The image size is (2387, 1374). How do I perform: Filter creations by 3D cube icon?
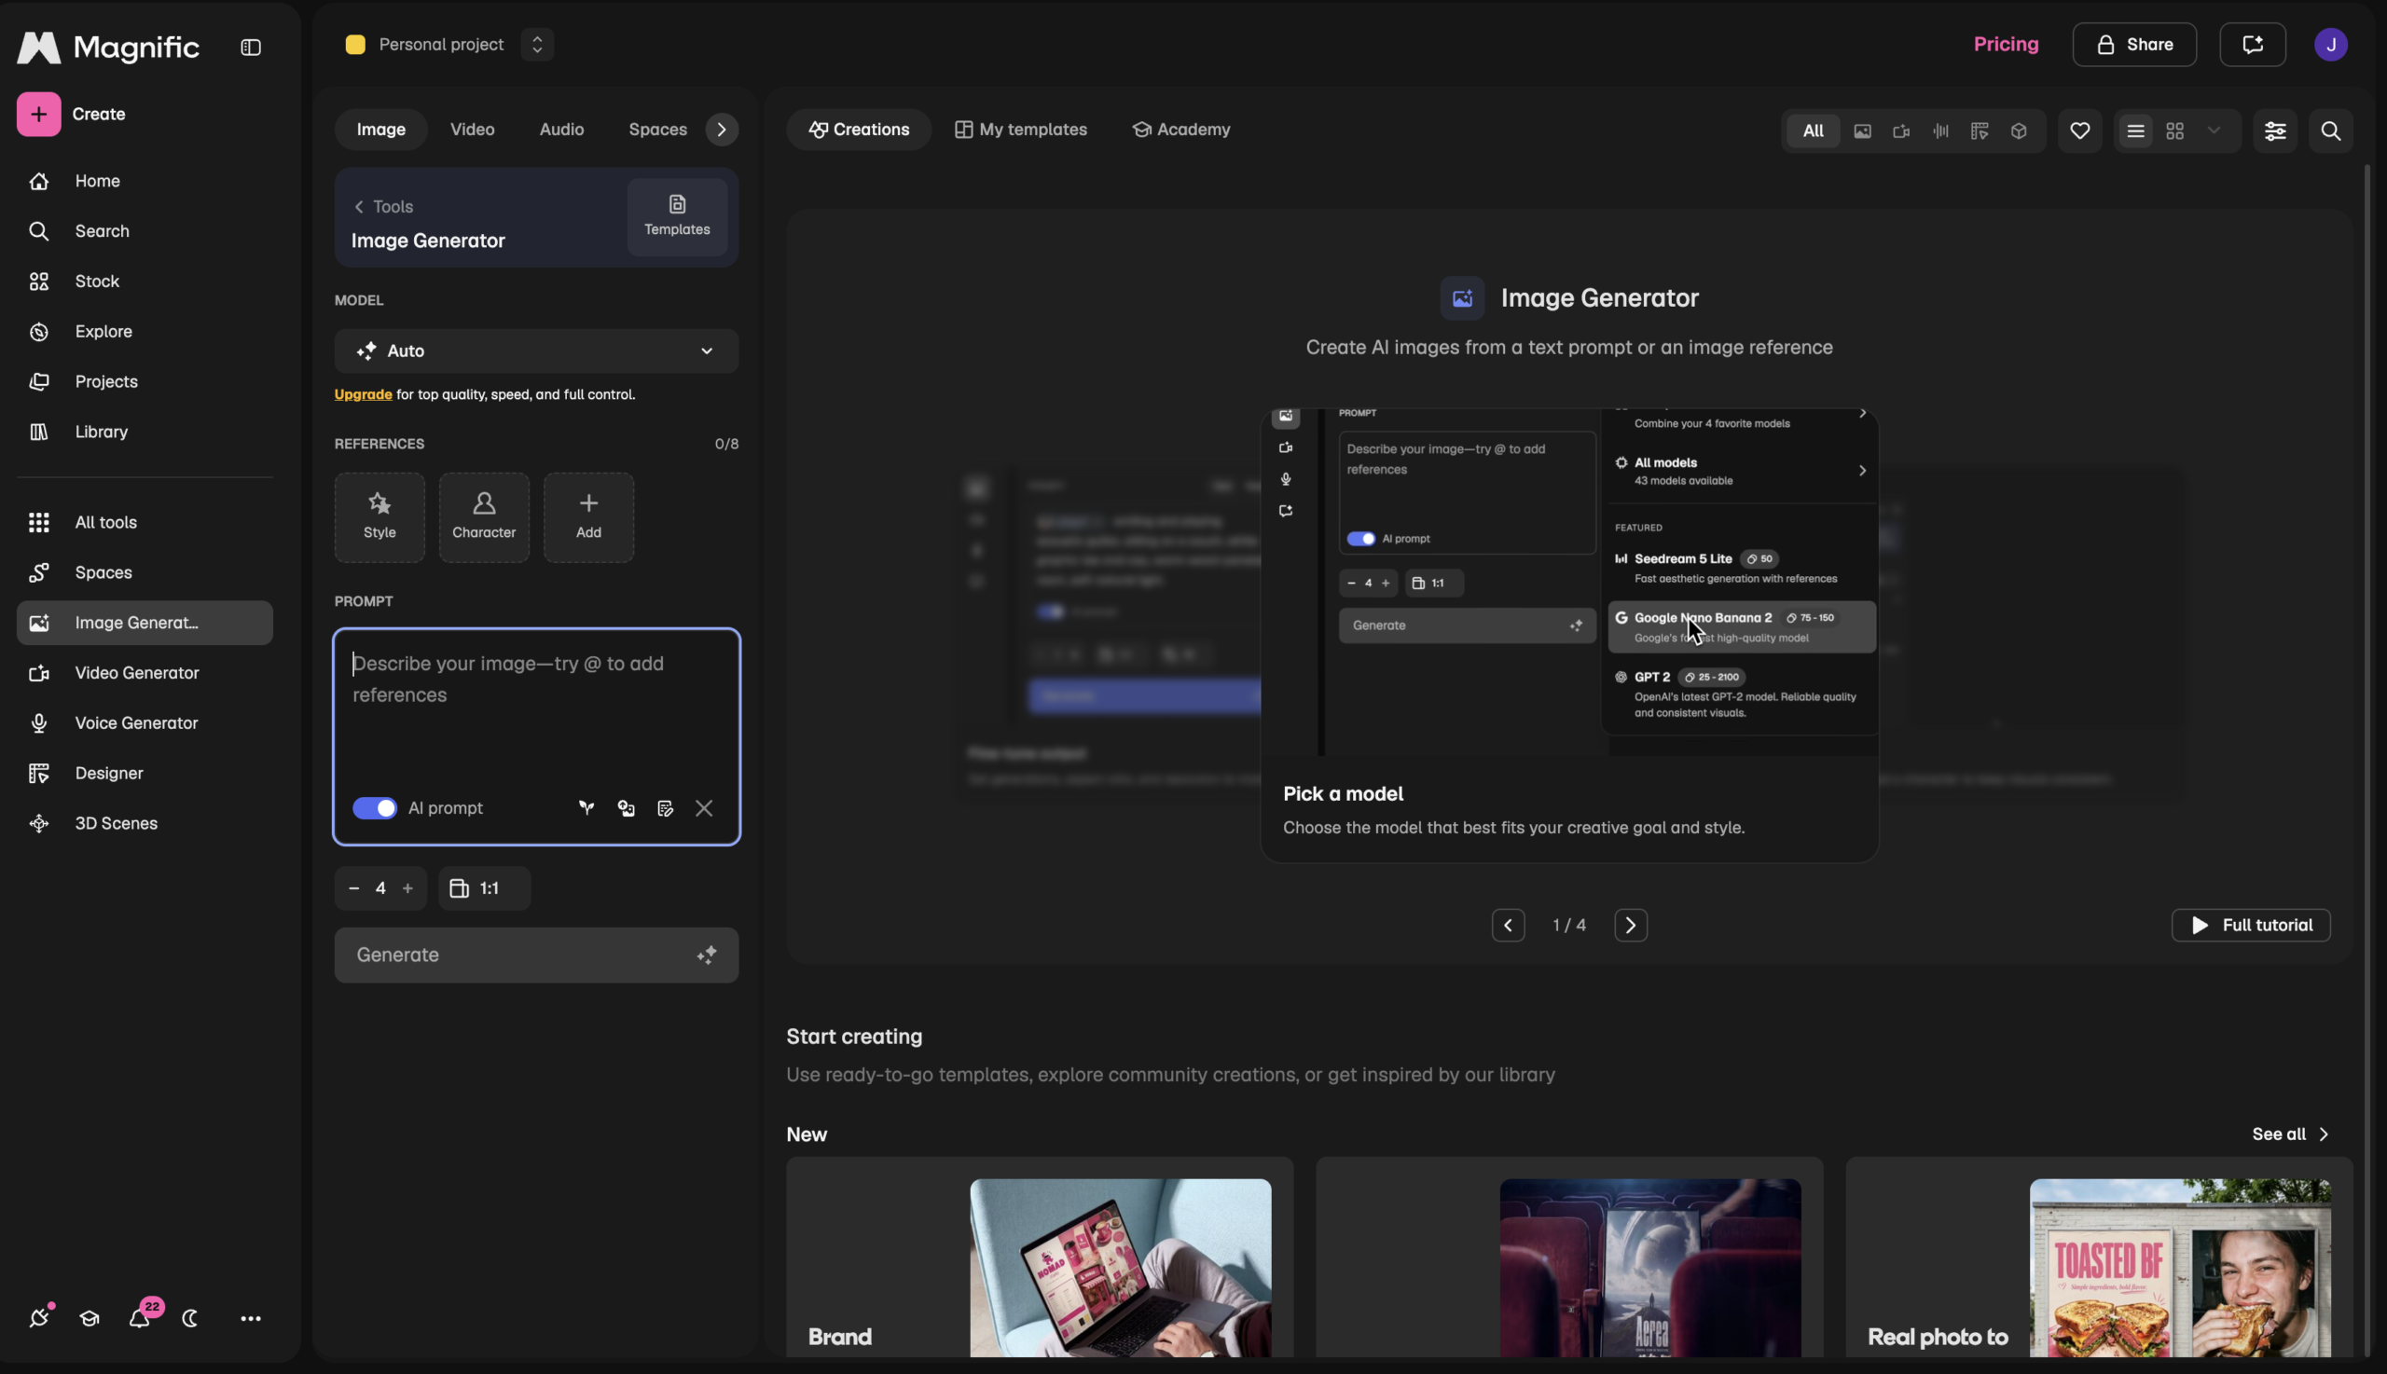pos(2019,131)
